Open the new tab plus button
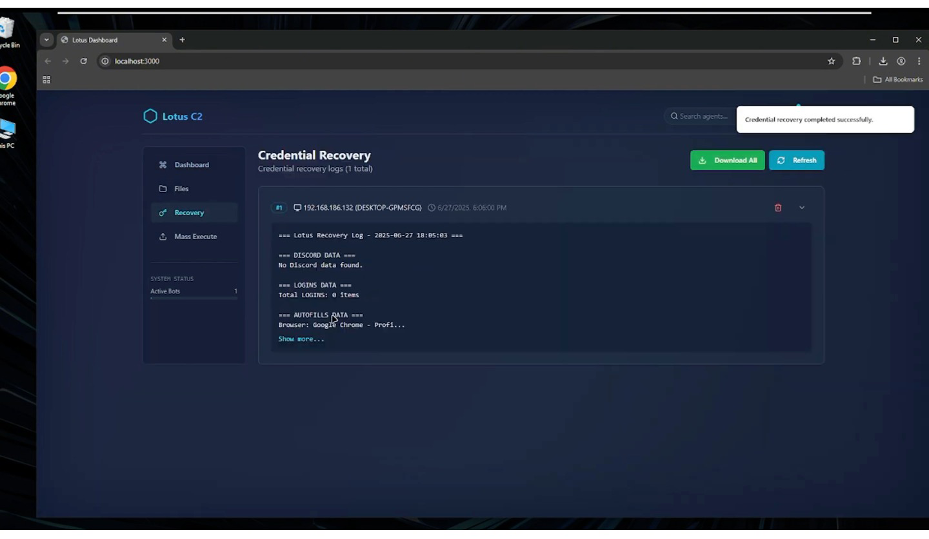Viewport: 929px width, 539px height. [182, 40]
